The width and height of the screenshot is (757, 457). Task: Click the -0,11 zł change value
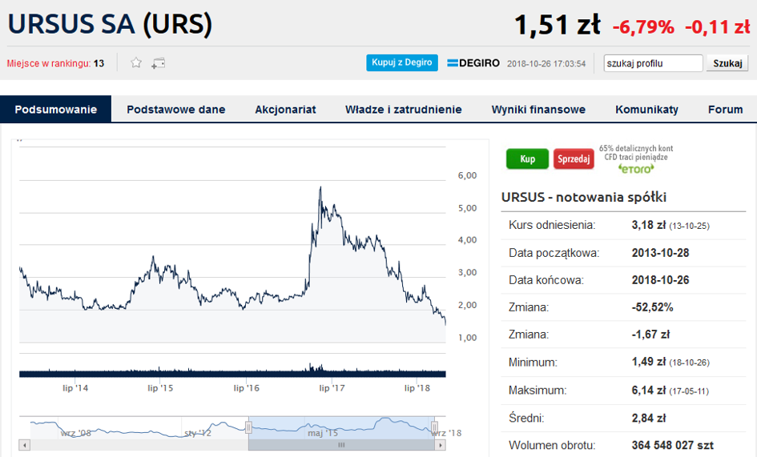click(718, 27)
